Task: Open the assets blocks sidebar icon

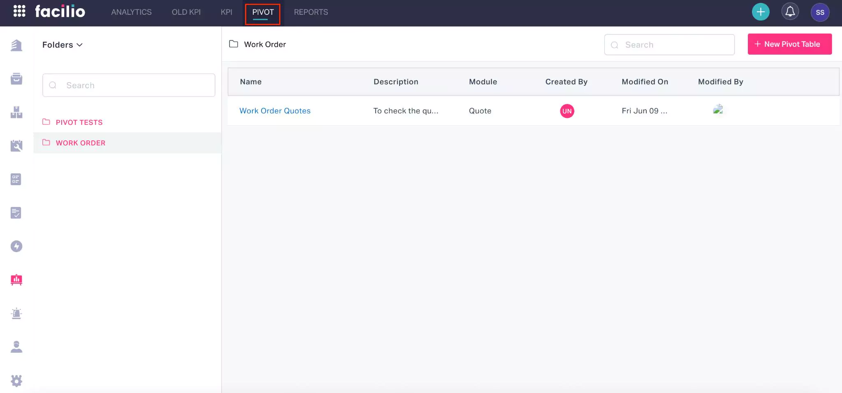Action: click(16, 112)
